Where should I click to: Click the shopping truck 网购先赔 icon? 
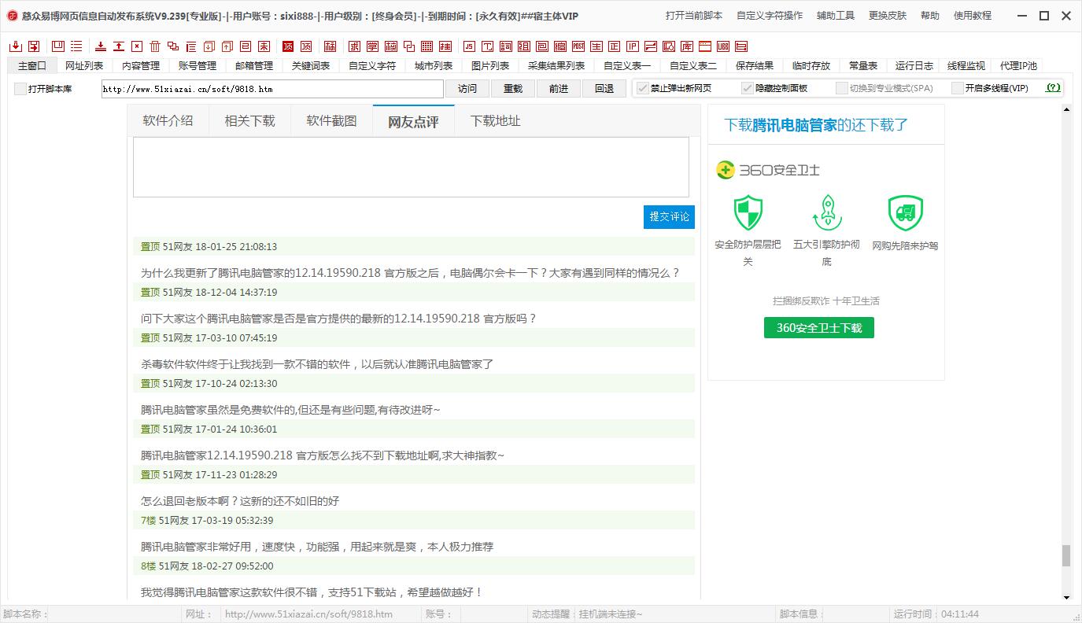(905, 212)
